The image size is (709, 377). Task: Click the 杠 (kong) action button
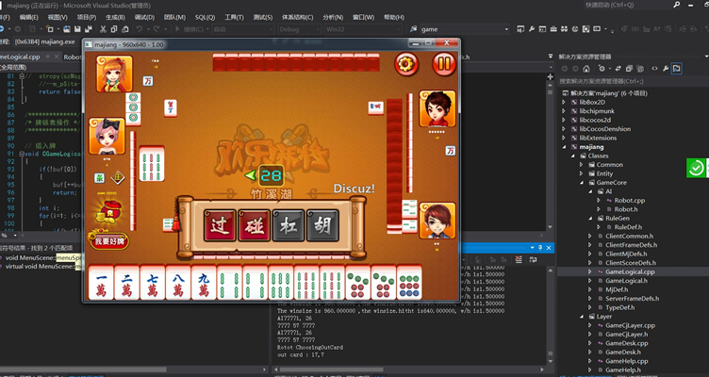point(289,224)
